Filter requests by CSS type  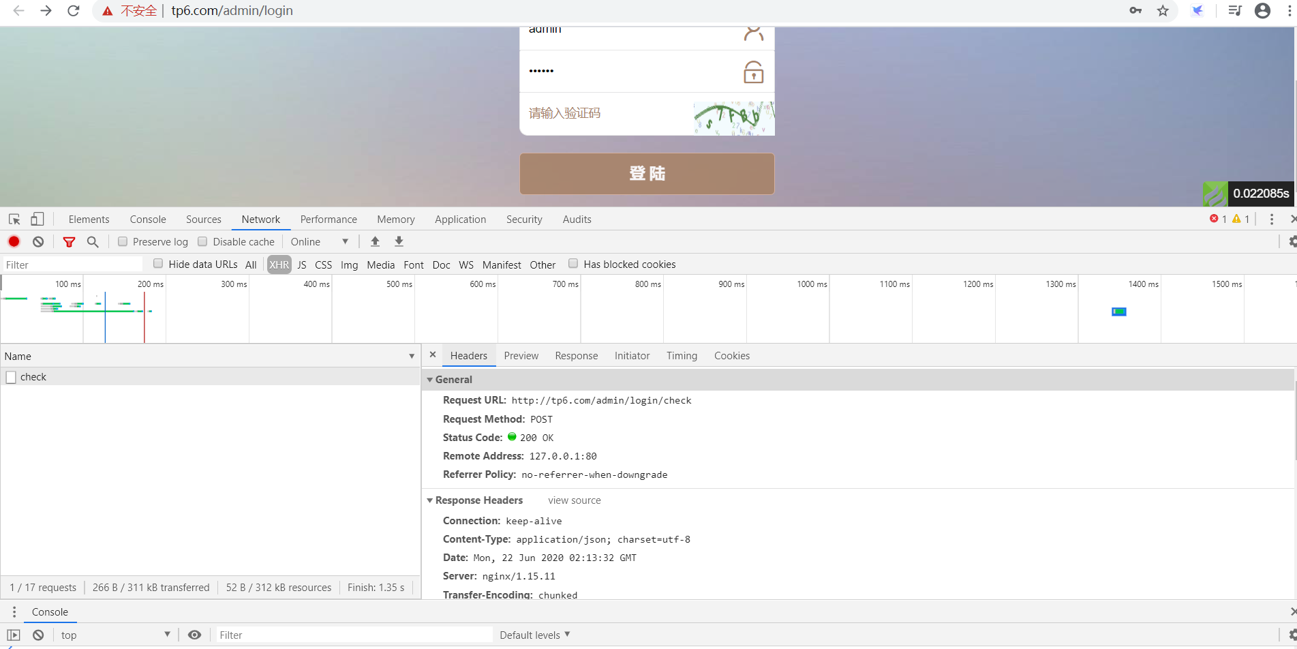tap(324, 265)
